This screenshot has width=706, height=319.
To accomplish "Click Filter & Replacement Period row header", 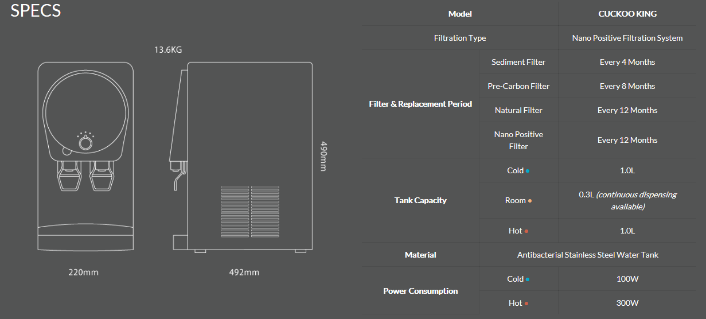I will (x=420, y=104).
